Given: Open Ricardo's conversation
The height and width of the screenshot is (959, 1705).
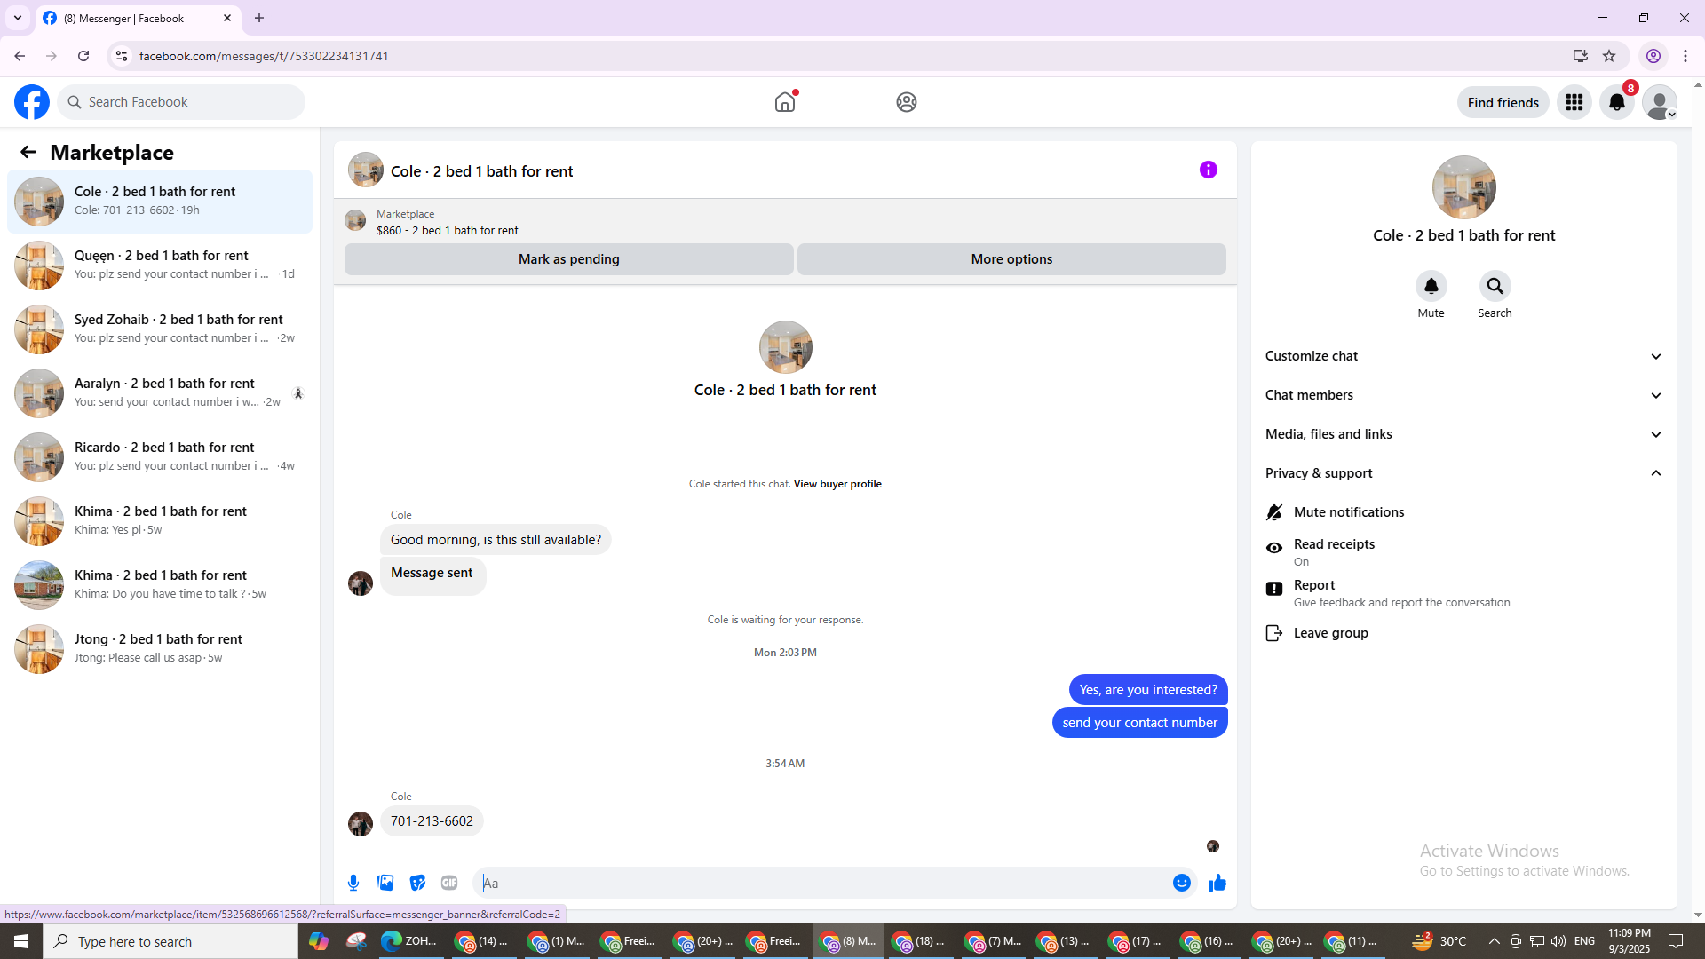Looking at the screenshot, I should point(160,457).
